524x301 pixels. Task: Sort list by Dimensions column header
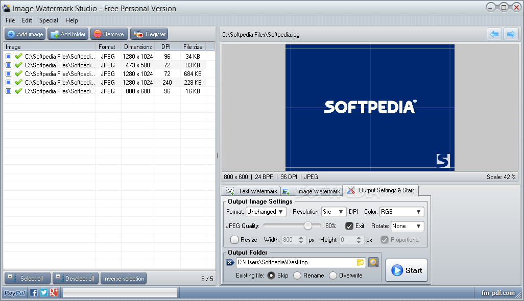tap(138, 47)
